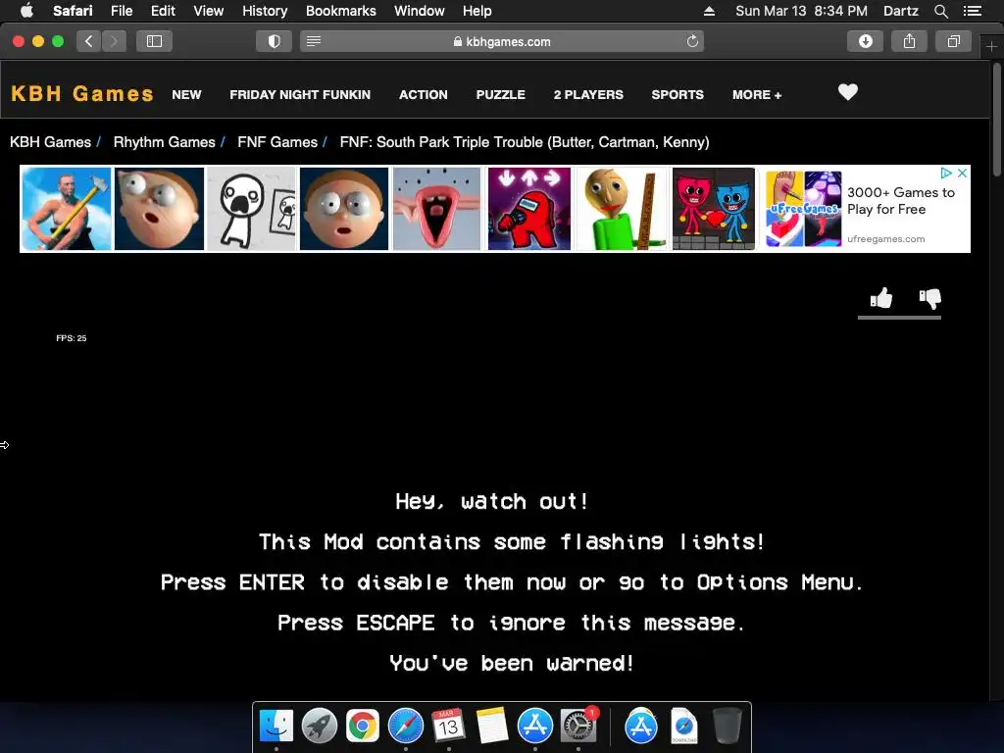Expand the MORE + navigation menu
This screenshot has height=753, width=1004.
pyautogui.click(x=757, y=95)
